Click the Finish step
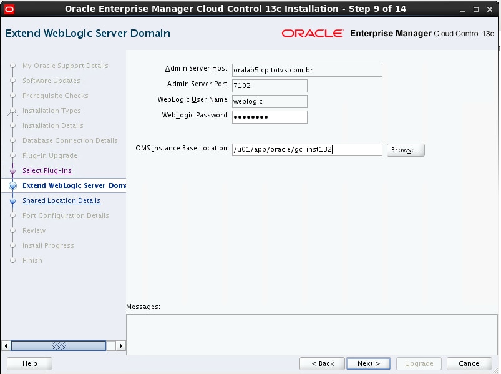The height and width of the screenshot is (374, 501). coord(32,260)
